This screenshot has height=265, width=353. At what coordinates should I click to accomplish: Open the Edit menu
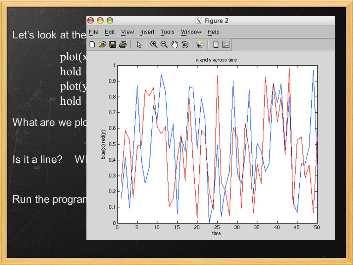(110, 32)
